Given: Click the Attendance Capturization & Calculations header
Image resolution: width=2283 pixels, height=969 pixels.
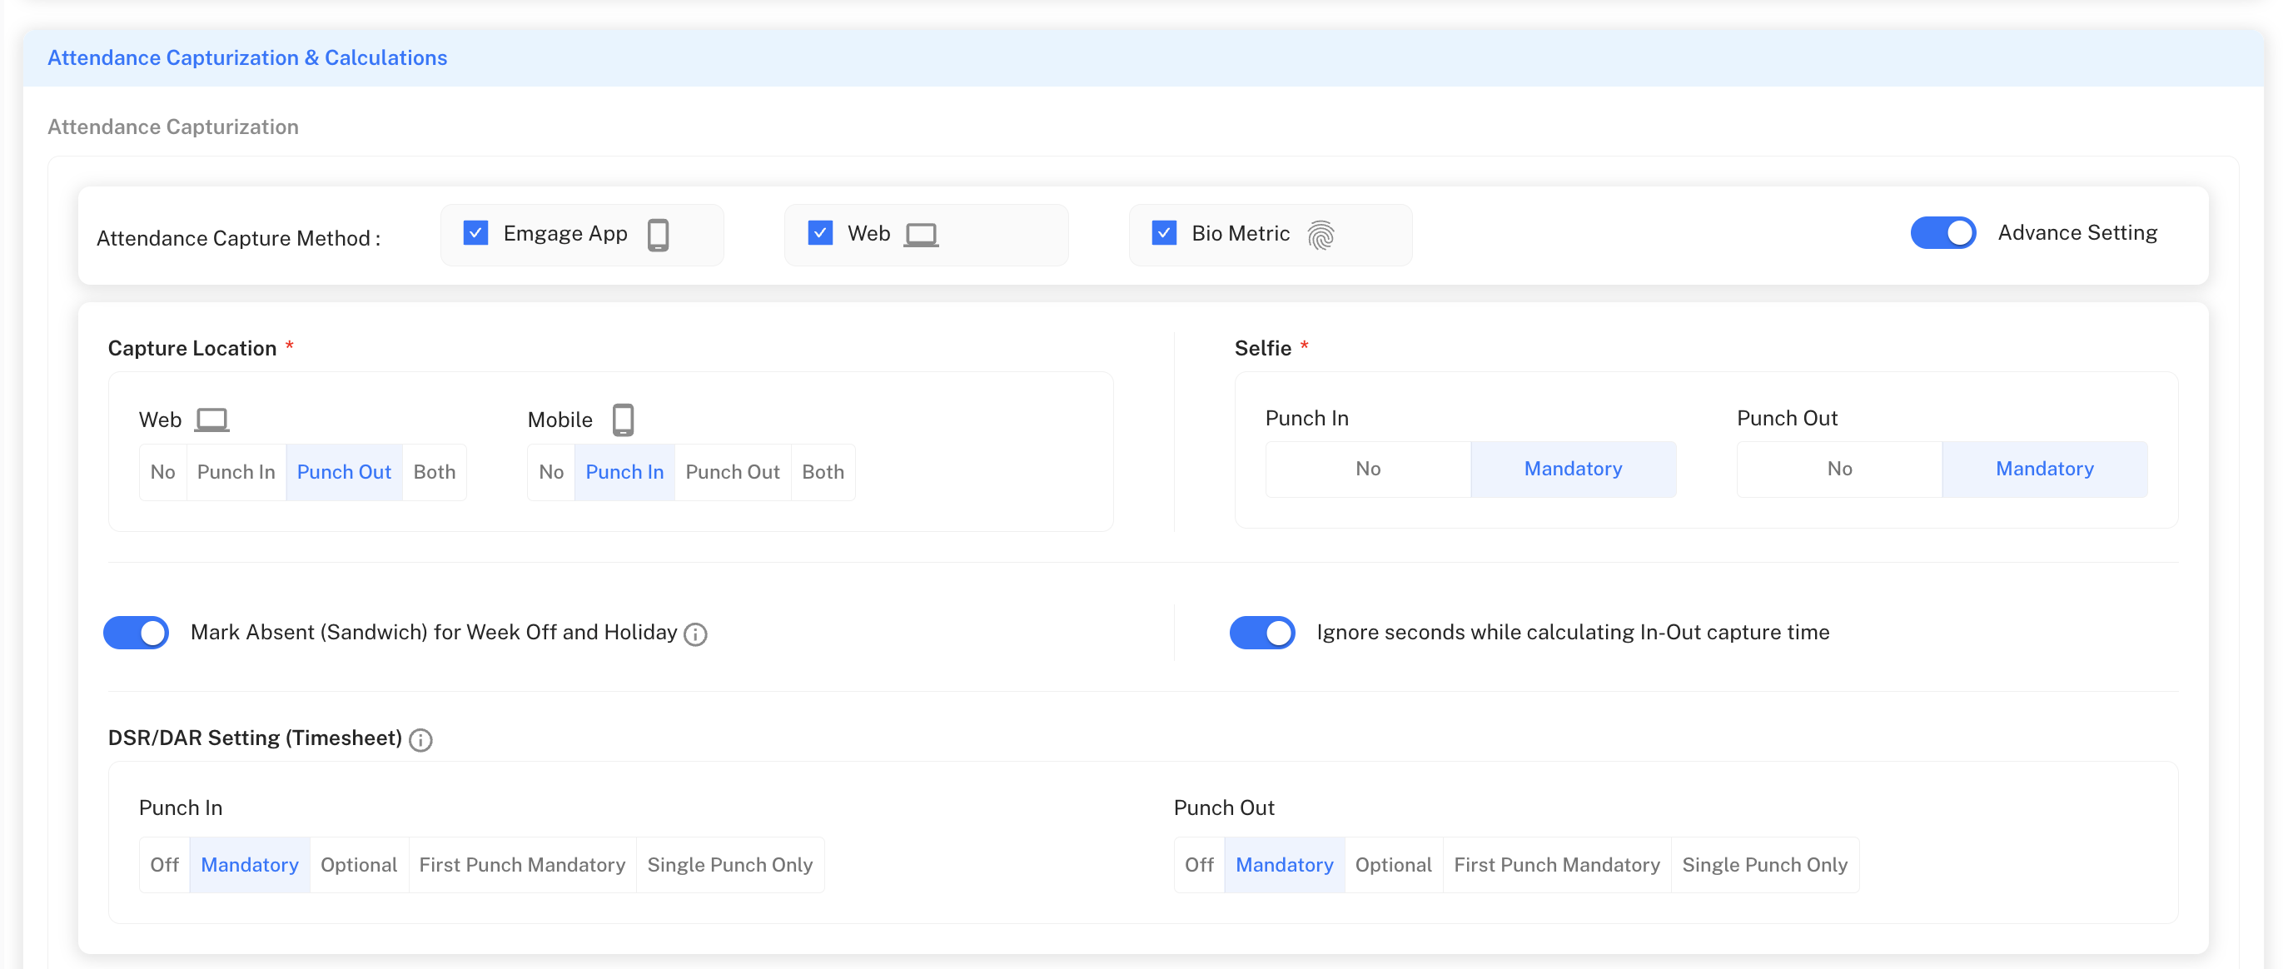Looking at the screenshot, I should [x=248, y=57].
